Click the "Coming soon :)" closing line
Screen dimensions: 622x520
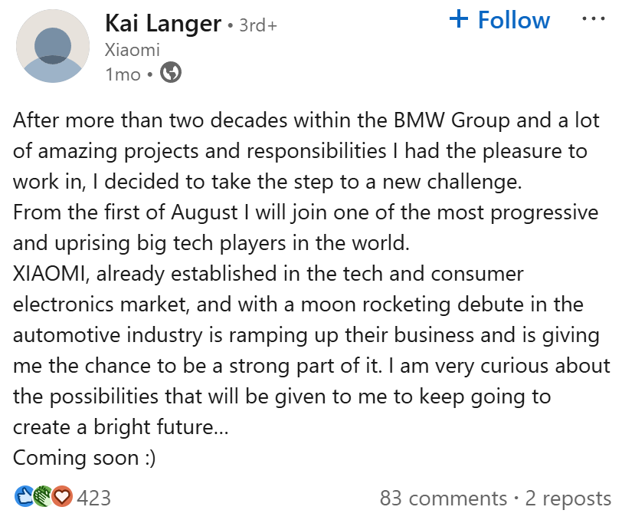click(84, 457)
